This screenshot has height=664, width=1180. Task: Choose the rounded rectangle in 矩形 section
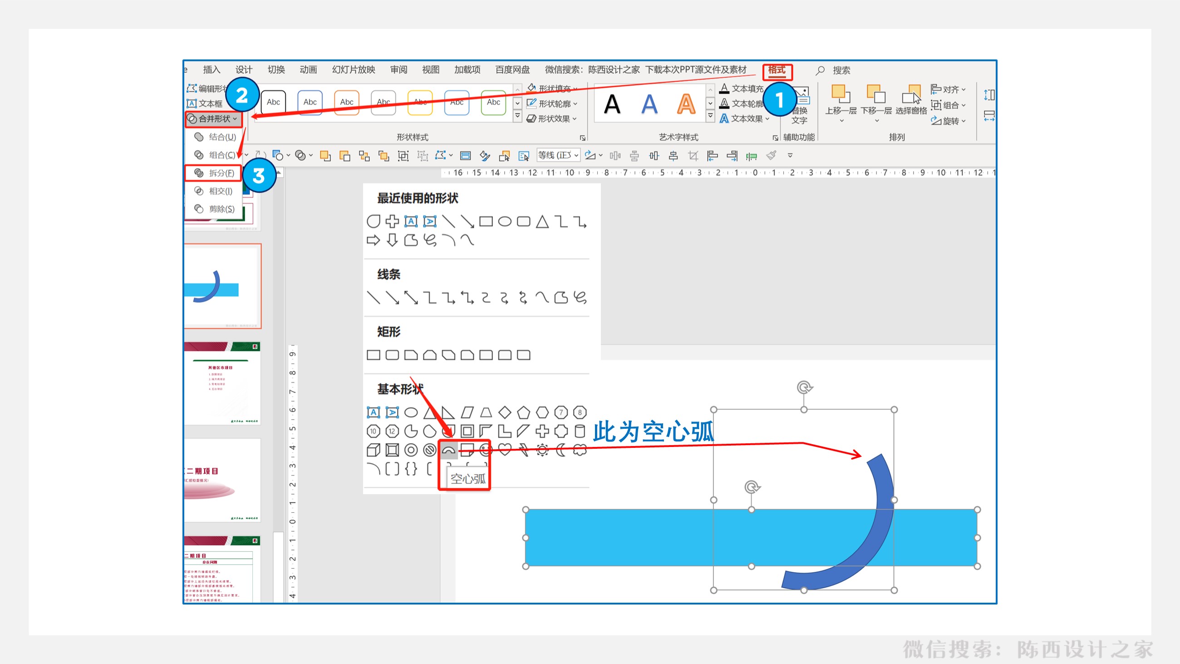click(x=392, y=355)
